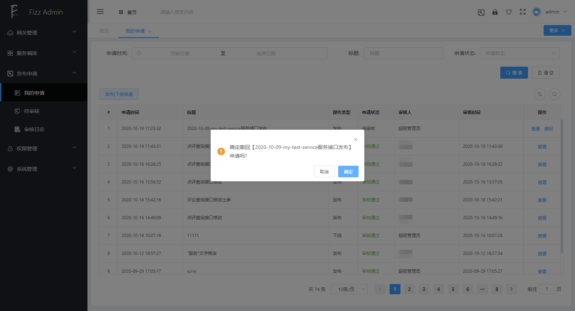Go to page 6
Screen dimensions: 575x311
pyautogui.click(x=468, y=289)
